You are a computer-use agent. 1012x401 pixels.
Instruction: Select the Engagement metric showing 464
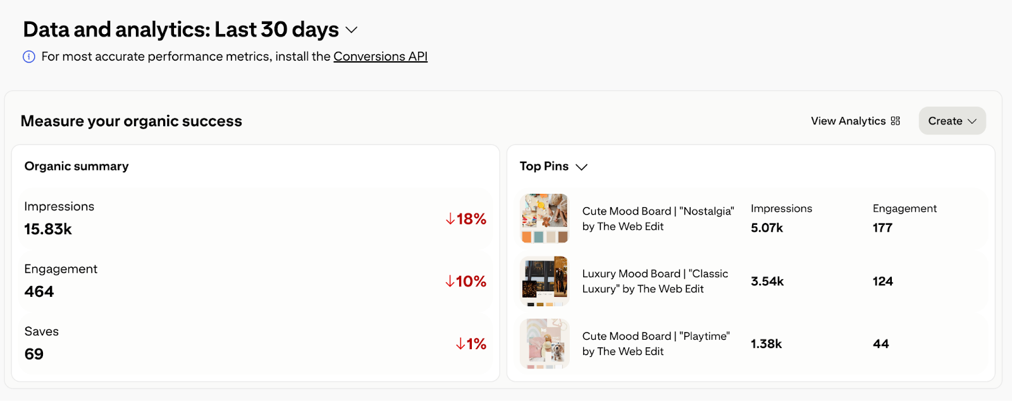(253, 281)
